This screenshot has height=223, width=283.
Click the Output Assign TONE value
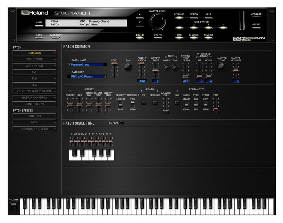point(142,81)
